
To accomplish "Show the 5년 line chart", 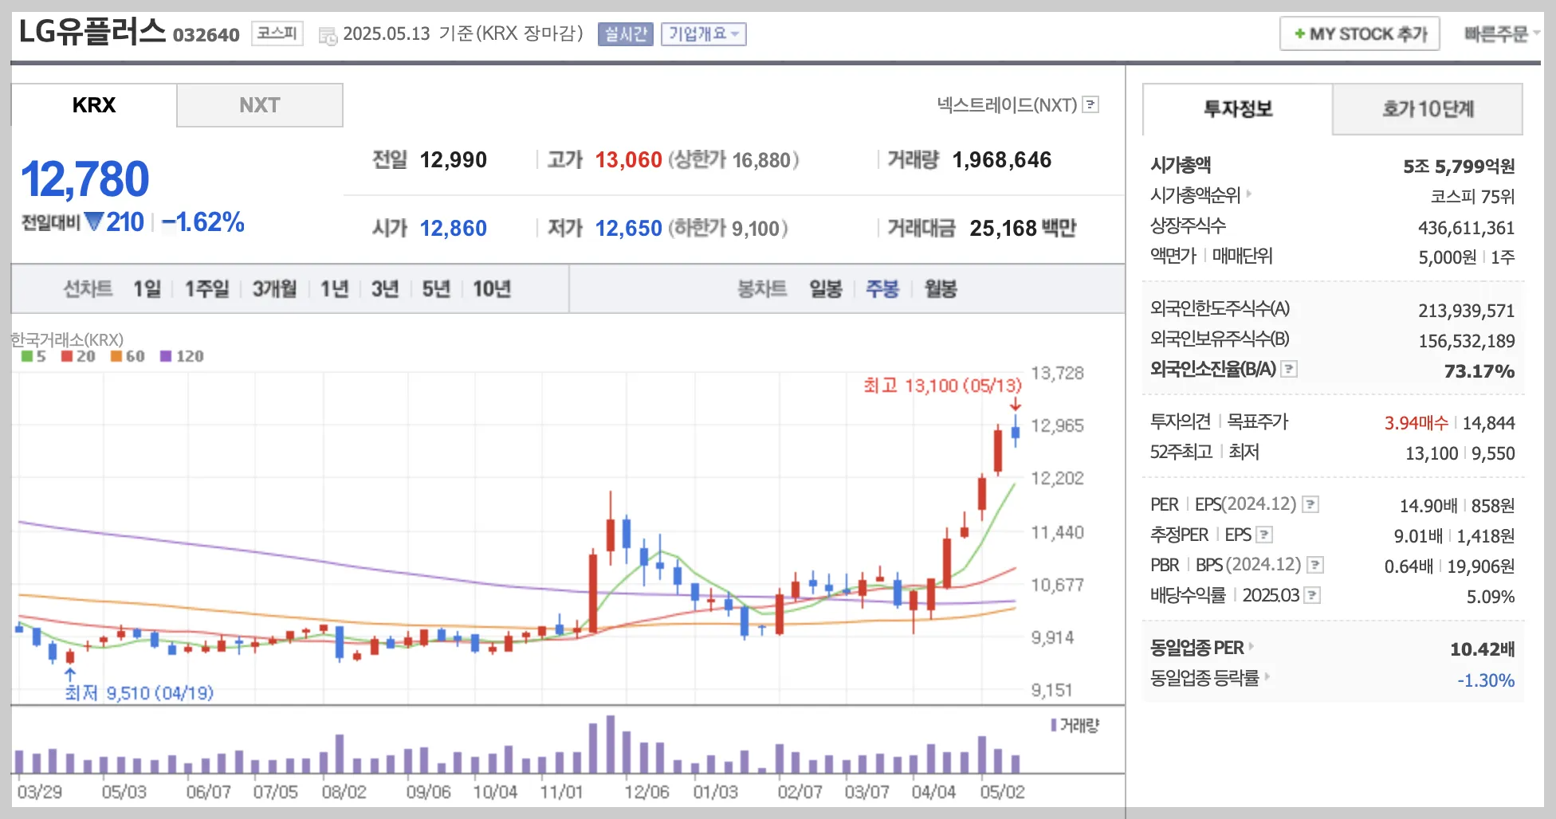I will click(436, 288).
